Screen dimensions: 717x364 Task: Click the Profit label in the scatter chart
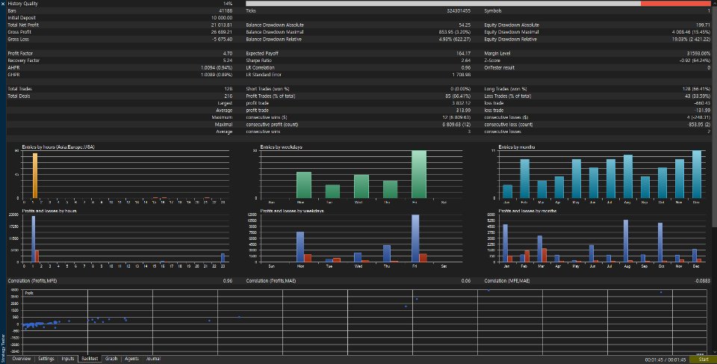point(29,293)
